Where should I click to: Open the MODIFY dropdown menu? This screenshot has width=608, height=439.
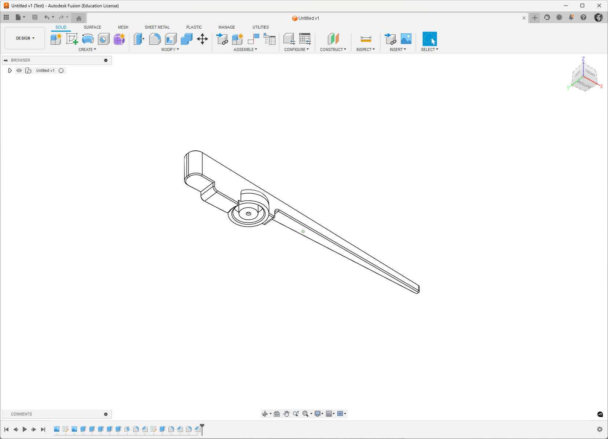pos(170,50)
